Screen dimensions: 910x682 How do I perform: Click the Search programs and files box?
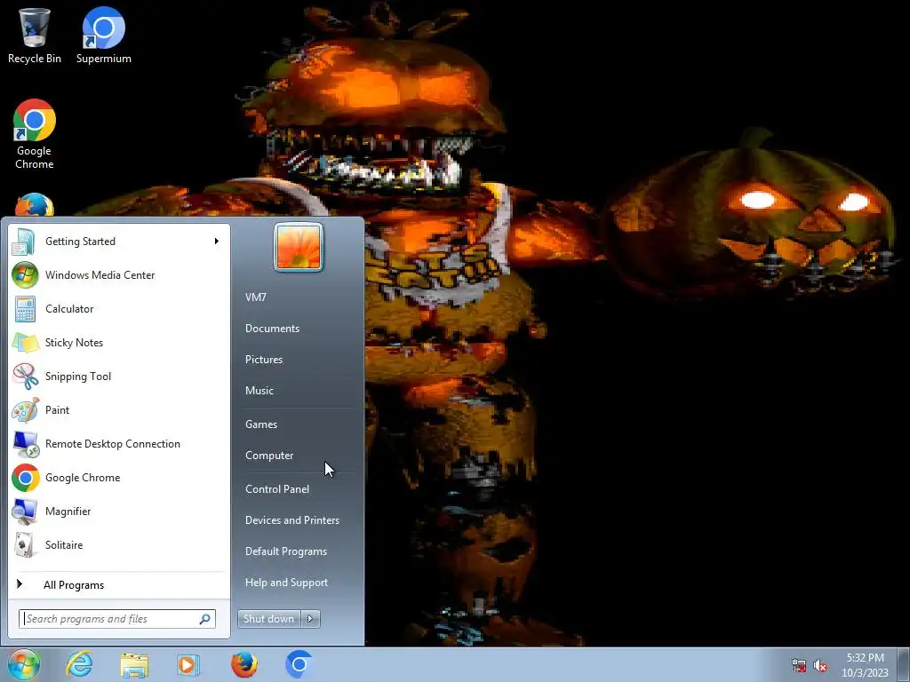[x=117, y=619]
